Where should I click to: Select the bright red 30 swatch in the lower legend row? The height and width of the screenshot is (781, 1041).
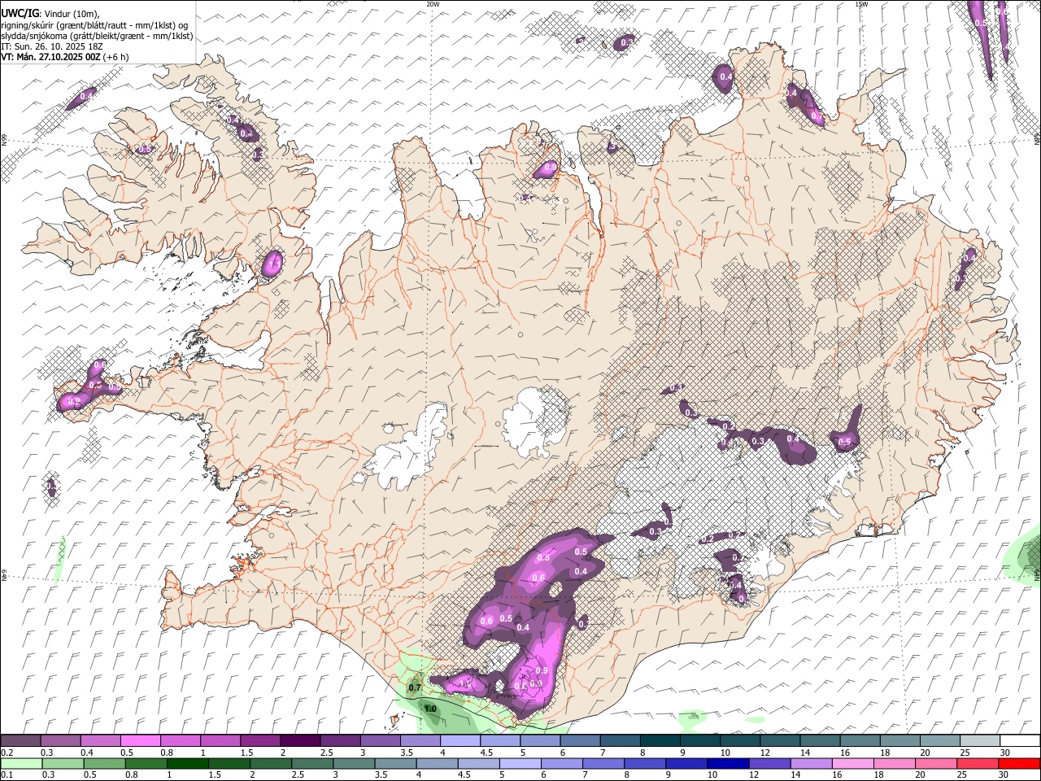point(1018,764)
